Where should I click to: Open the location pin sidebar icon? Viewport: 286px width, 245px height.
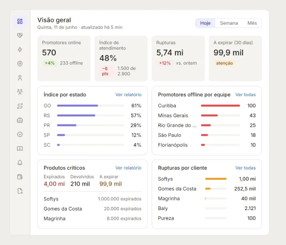coord(20,64)
